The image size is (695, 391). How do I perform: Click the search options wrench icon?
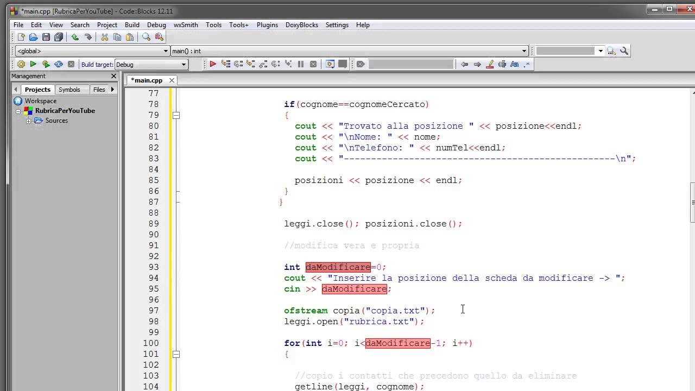coord(624,51)
